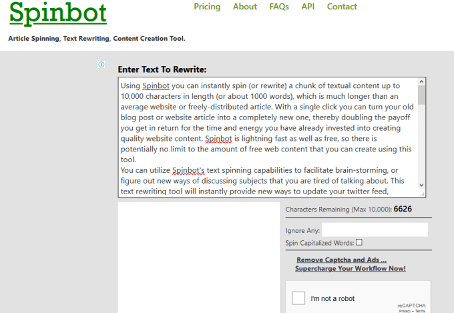This screenshot has width=454, height=313.
Task: Click the text area resize handle
Action: click(x=423, y=194)
